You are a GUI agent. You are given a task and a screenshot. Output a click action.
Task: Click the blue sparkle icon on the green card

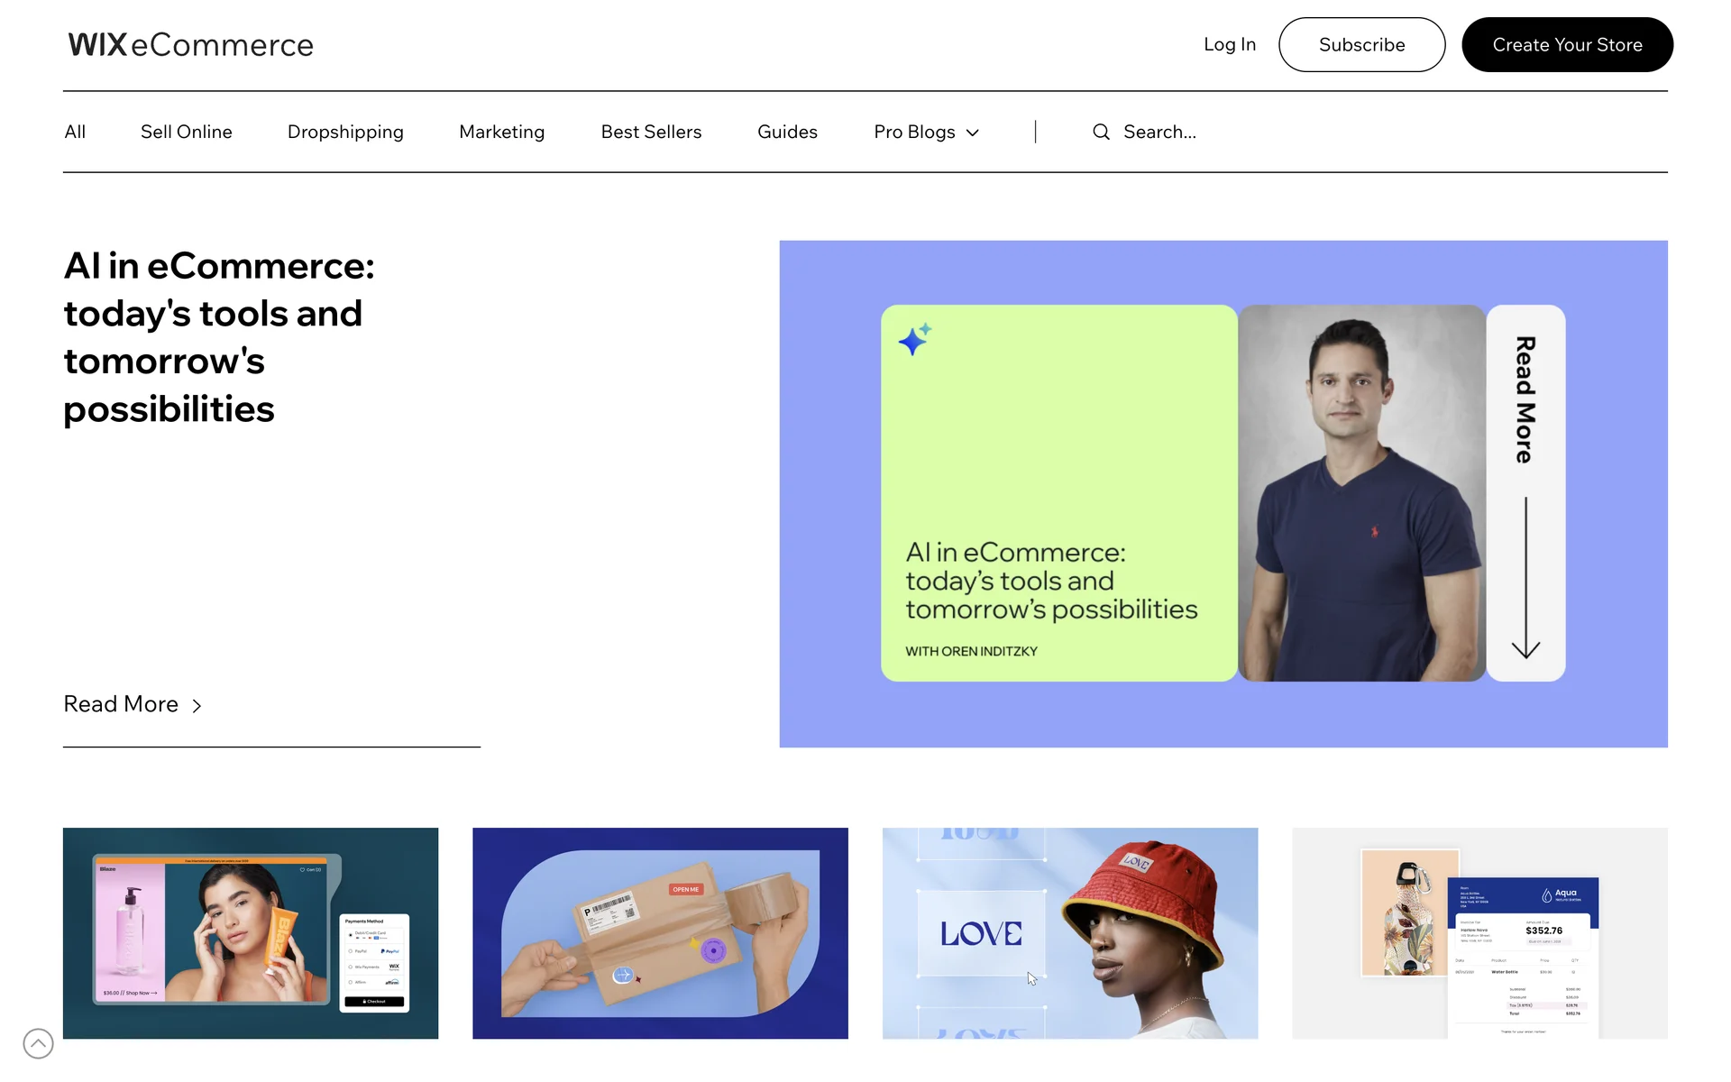914,340
